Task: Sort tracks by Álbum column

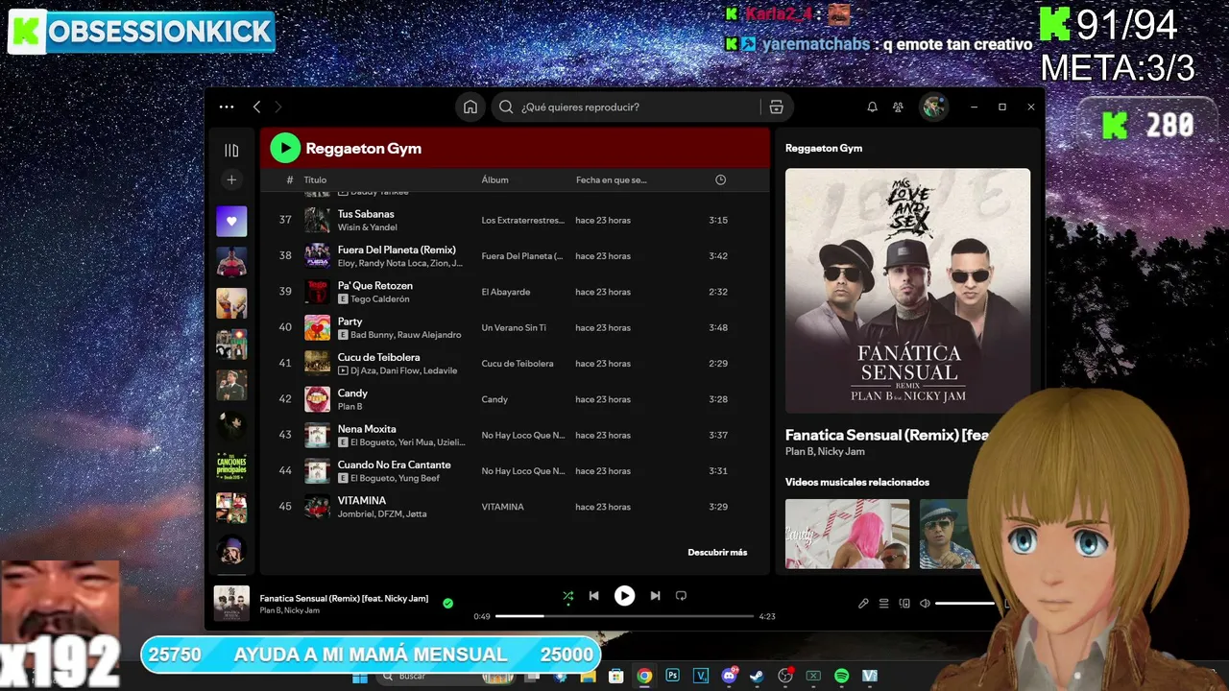Action: click(494, 180)
